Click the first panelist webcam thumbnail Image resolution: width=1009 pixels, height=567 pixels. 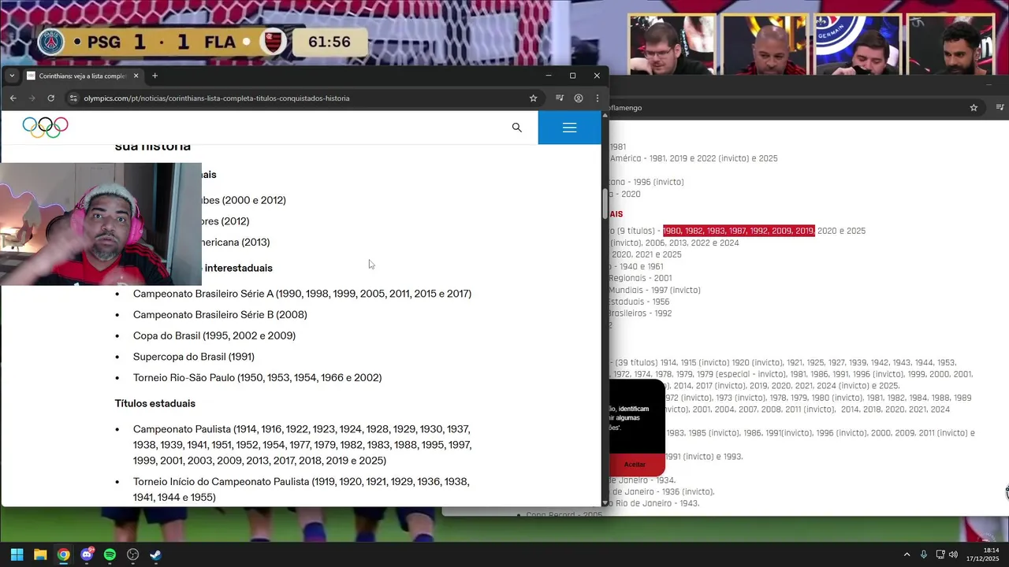click(x=672, y=45)
